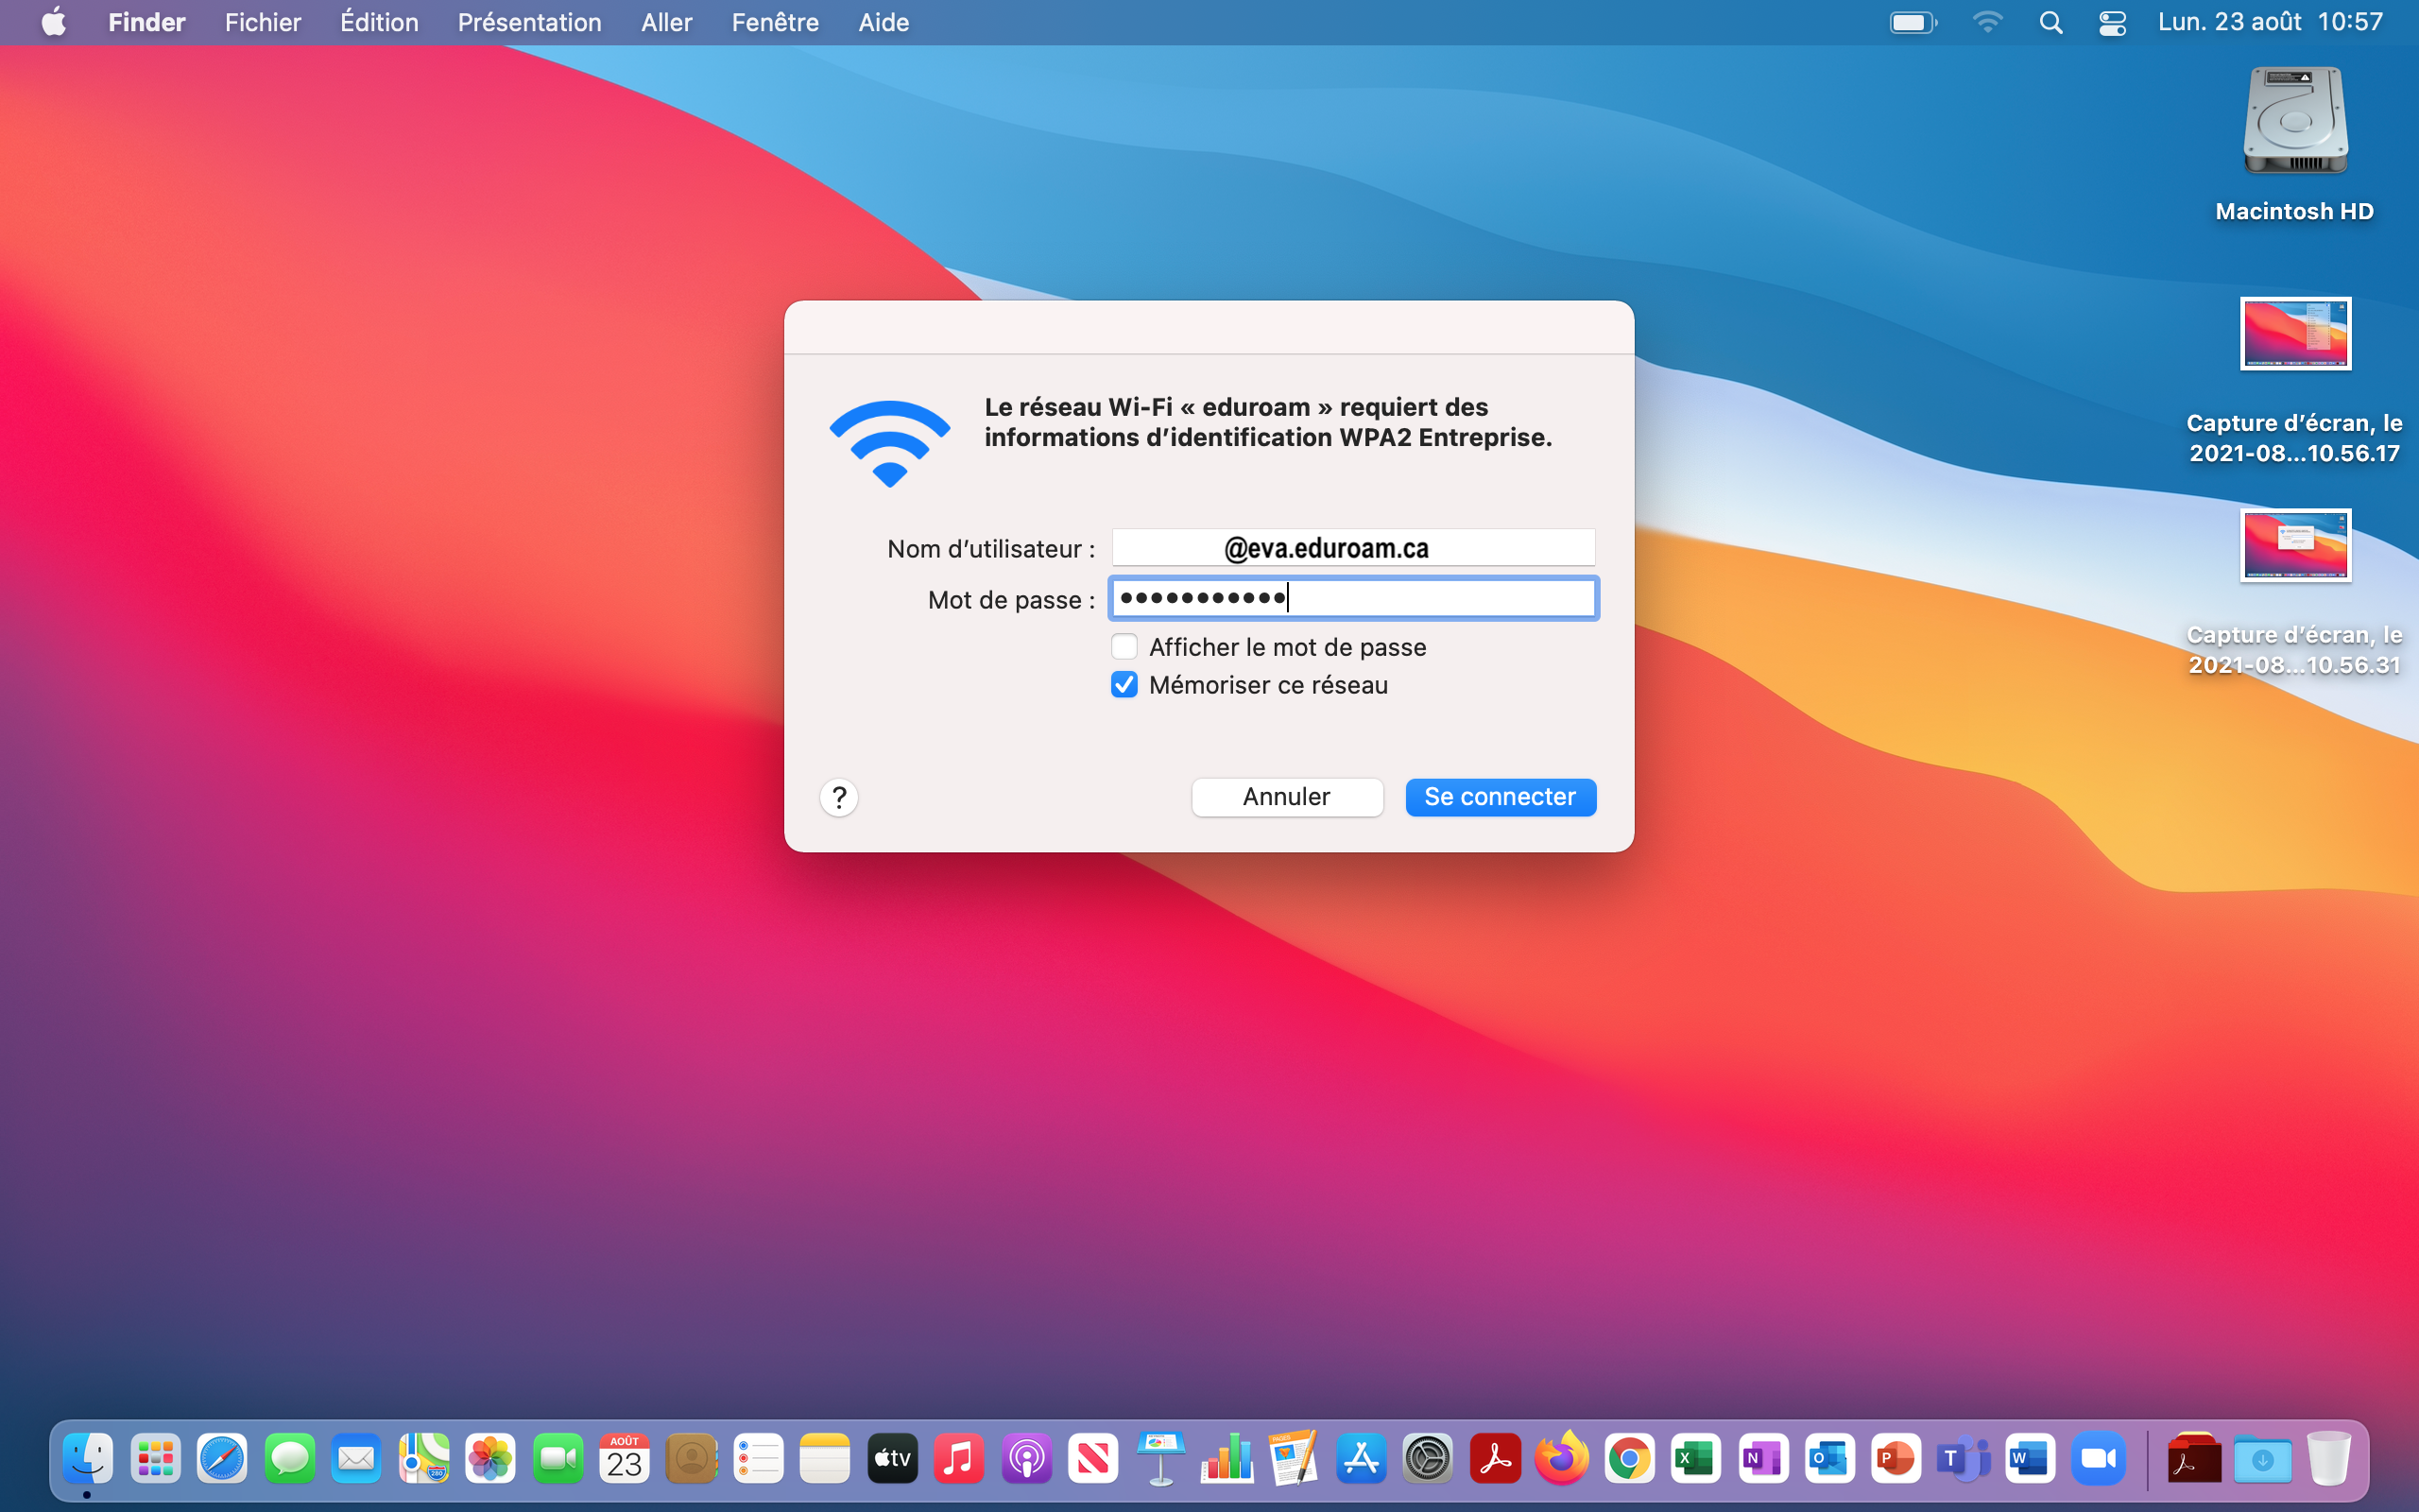2419x1512 pixels.
Task: Open System Preferences from the Dock
Action: tap(1429, 1459)
